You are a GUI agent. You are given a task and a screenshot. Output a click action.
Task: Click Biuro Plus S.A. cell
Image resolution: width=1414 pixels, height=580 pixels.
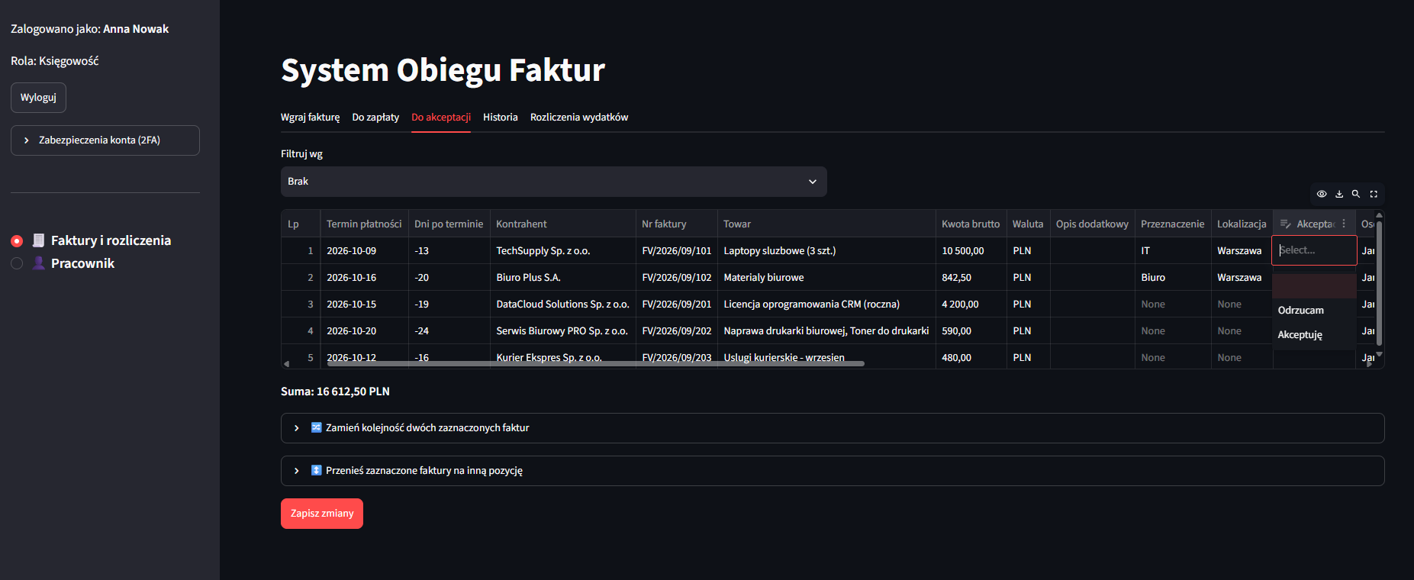coord(562,278)
